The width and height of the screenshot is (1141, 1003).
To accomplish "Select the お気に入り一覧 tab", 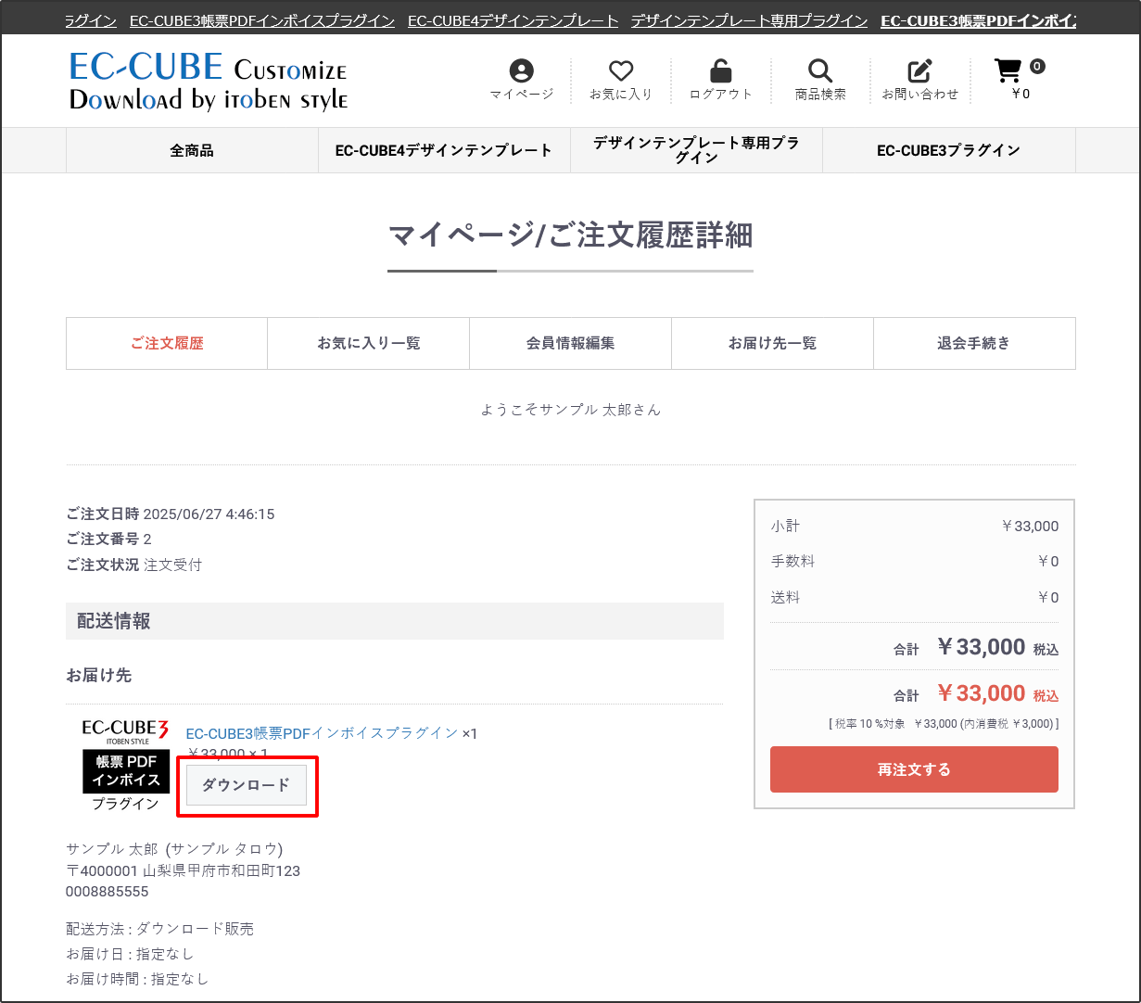I will (369, 343).
